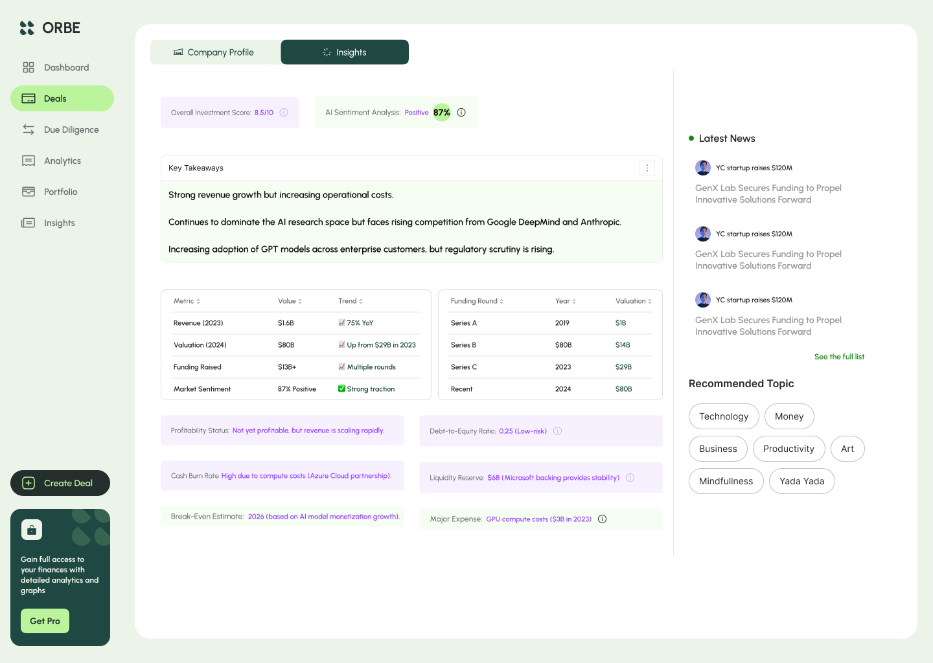
Task: Click the 87% sentiment badge
Action: click(x=442, y=113)
